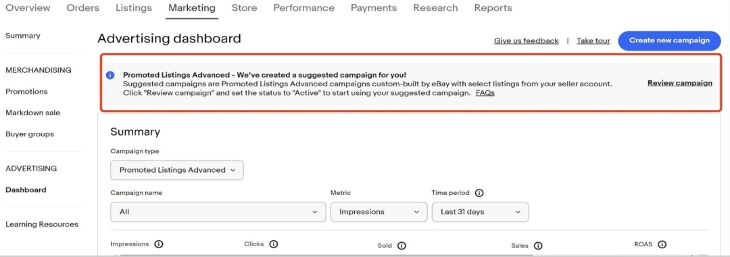Switch to the Orders tab
This screenshot has width=730, height=257.
click(x=83, y=8)
